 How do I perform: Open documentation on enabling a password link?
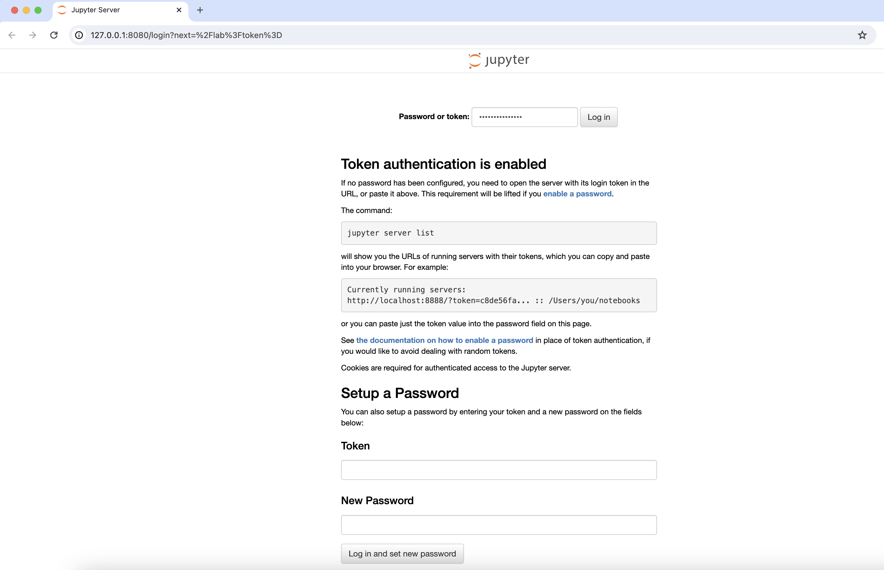(444, 340)
